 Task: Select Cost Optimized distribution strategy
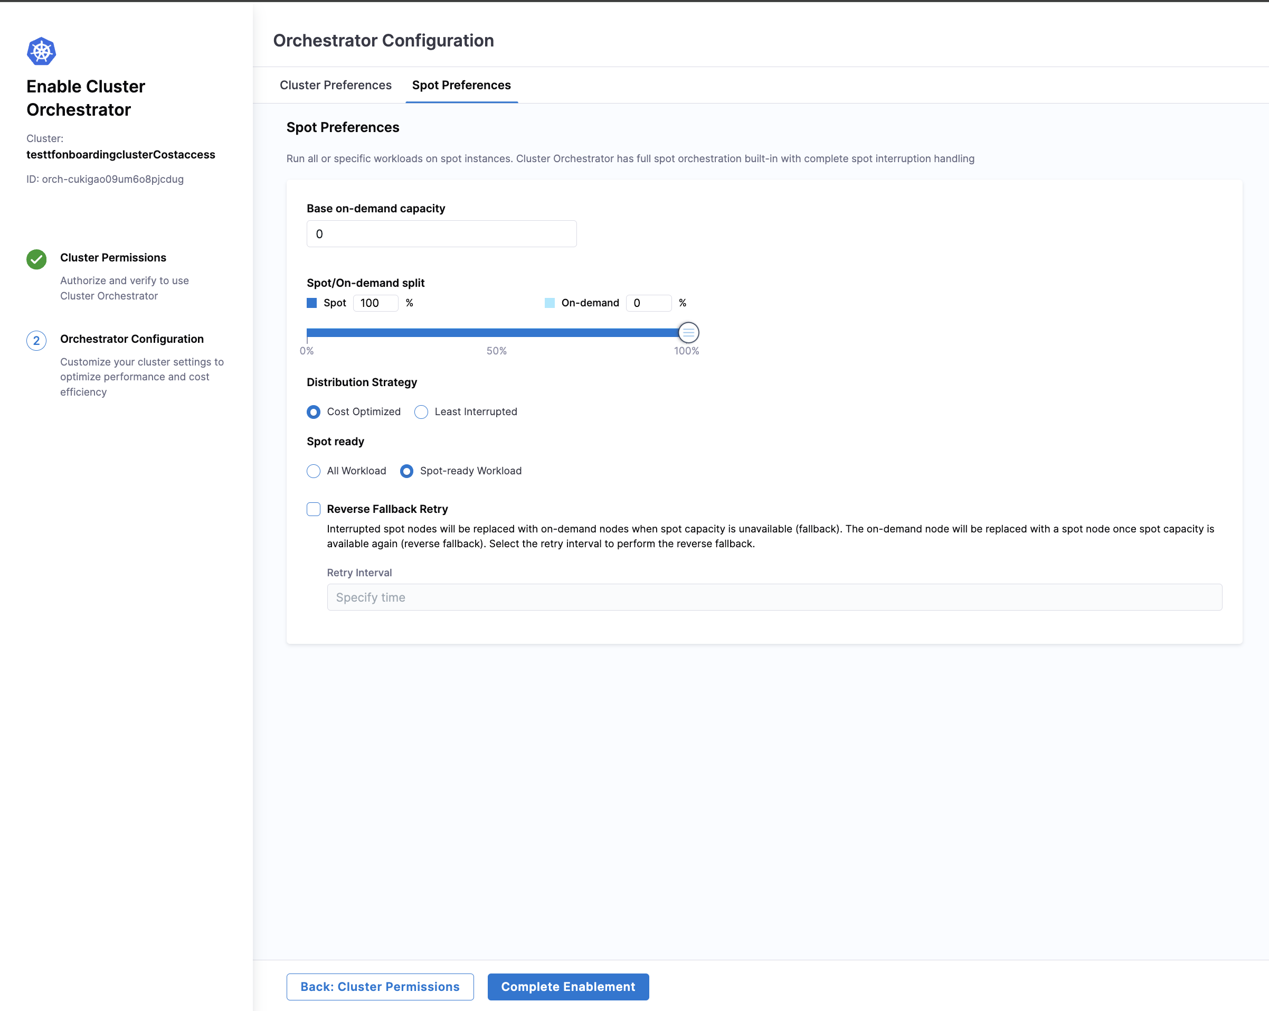(x=314, y=411)
